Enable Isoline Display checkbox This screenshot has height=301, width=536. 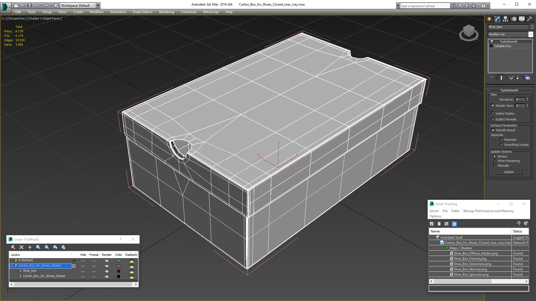coord(493,113)
